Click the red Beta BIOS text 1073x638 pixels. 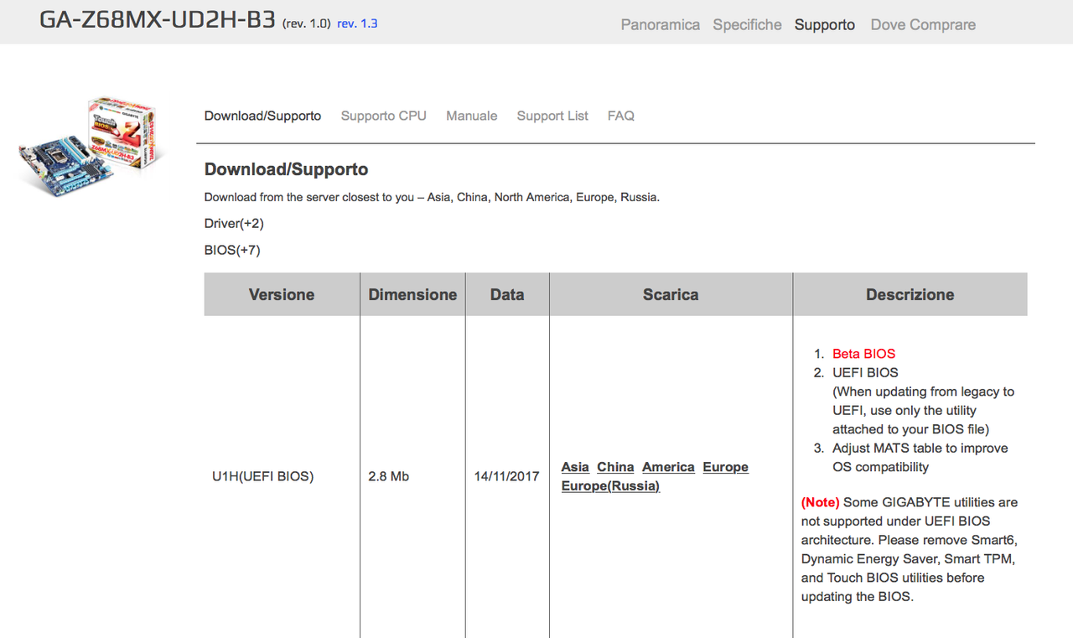[x=863, y=354]
